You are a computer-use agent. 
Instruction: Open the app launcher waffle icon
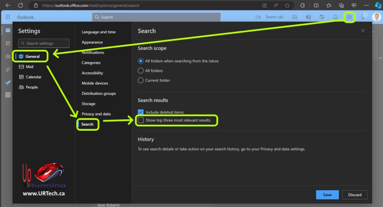pos(7,17)
